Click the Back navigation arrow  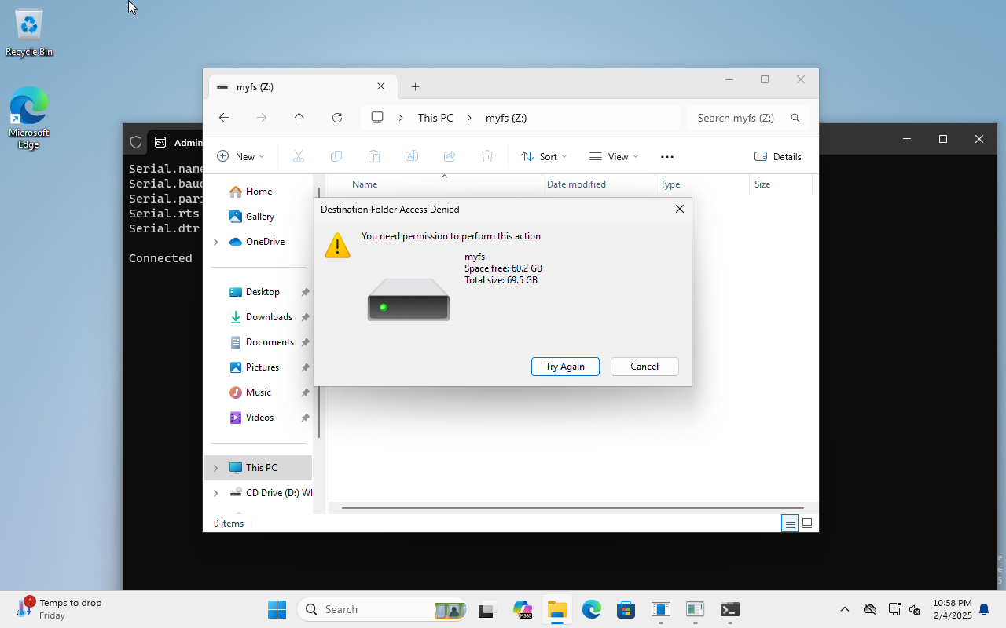coord(224,118)
